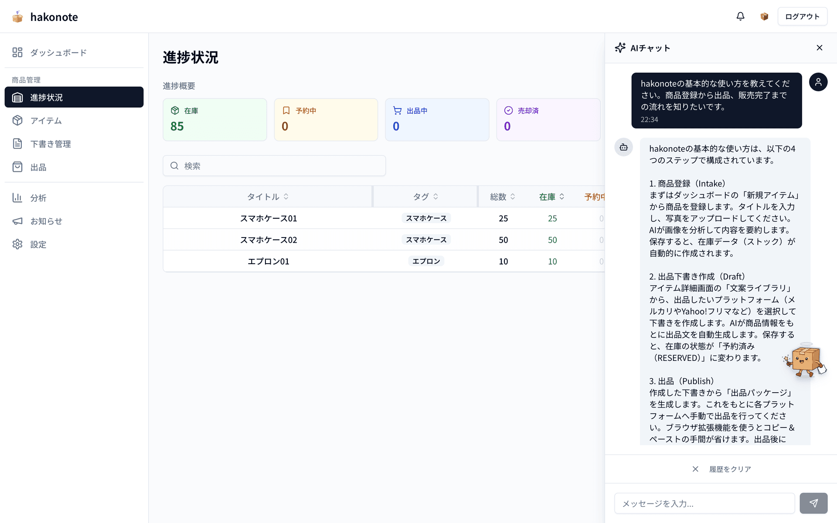Image resolution: width=837 pixels, height=523 pixels.
Task: Open 出品 via its shopping bag icon
Action: tap(17, 167)
